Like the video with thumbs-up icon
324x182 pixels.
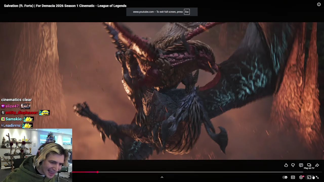click(x=286, y=165)
